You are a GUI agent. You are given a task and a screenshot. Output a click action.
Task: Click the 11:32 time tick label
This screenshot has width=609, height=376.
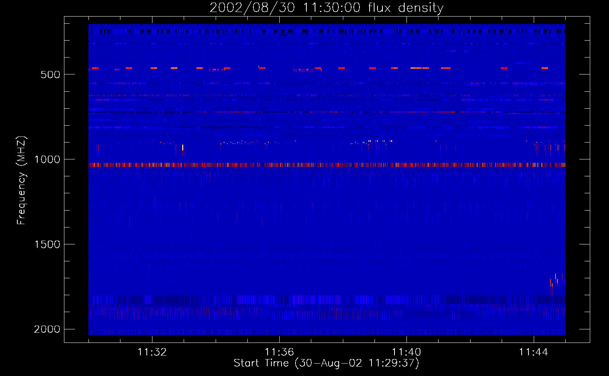(x=152, y=352)
